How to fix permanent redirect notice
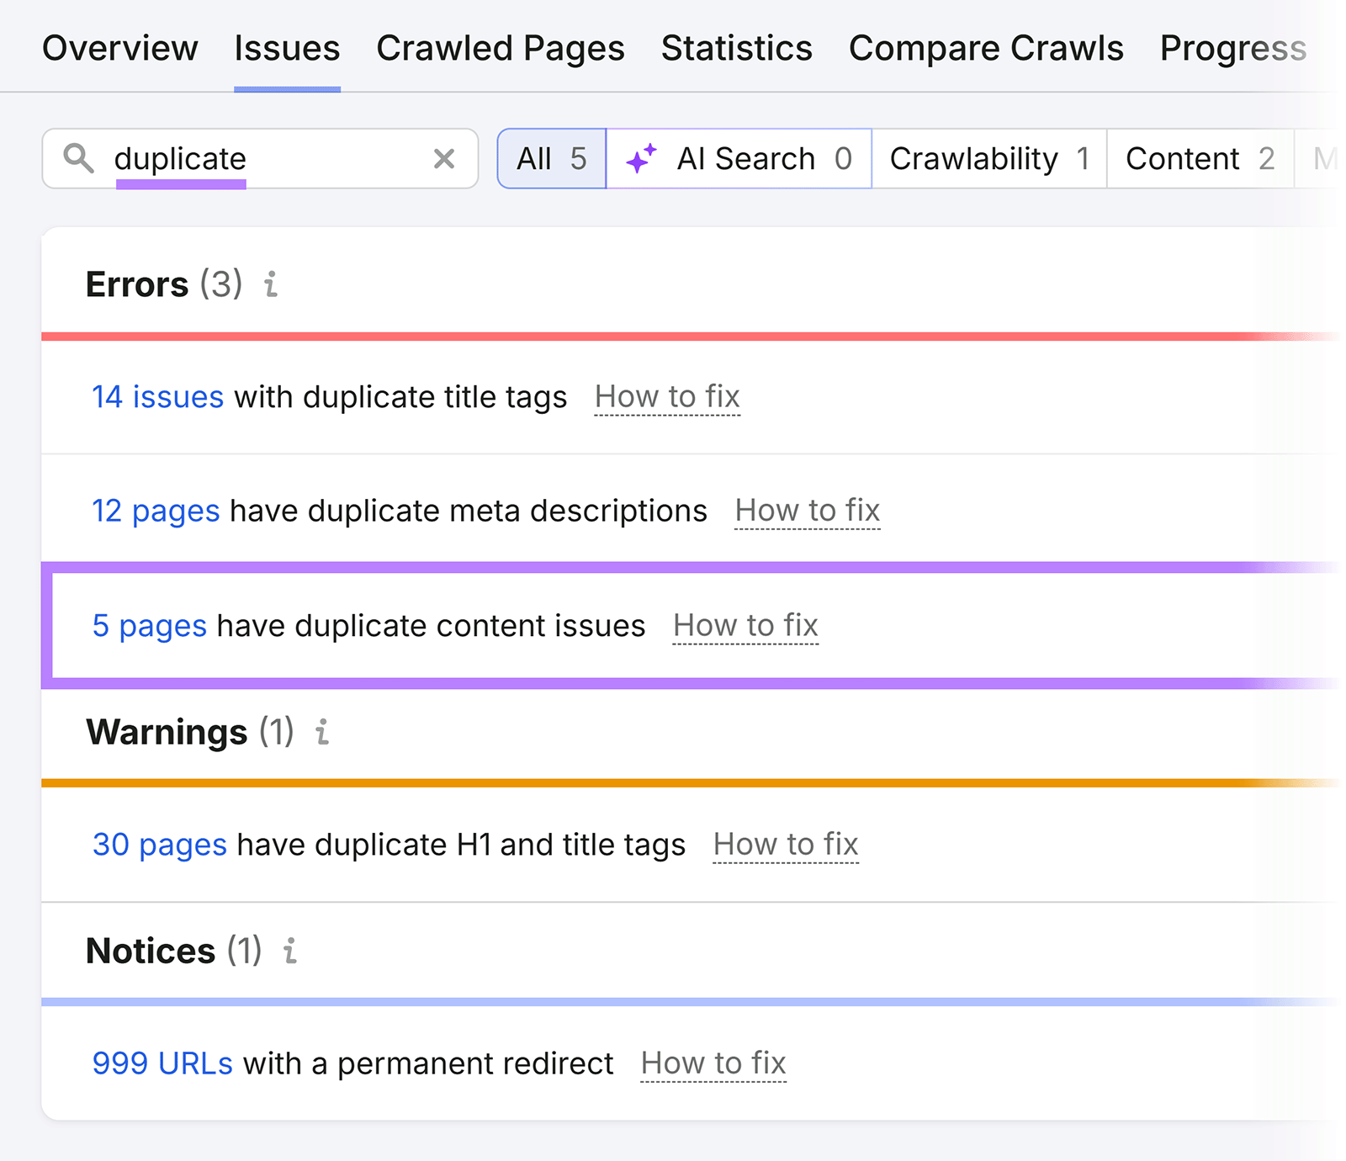The image size is (1346, 1161). [x=713, y=1063]
